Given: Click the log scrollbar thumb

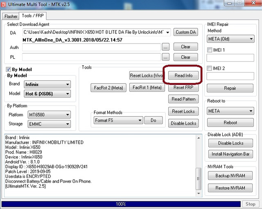Looking at the screenshot, I should 199,178.
